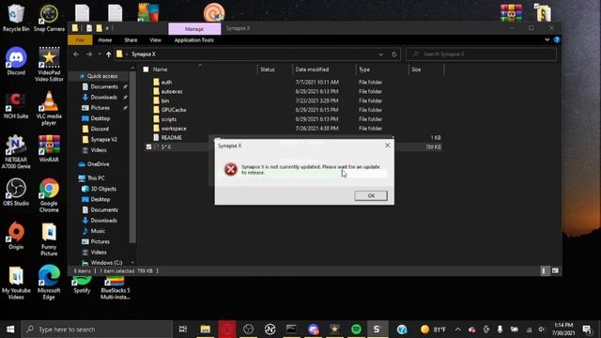This screenshot has width=601, height=338.
Task: Open Snap Camera desktop icon
Action: [49, 18]
